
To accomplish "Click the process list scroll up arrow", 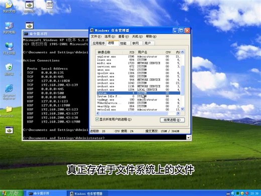I will point(182,52).
